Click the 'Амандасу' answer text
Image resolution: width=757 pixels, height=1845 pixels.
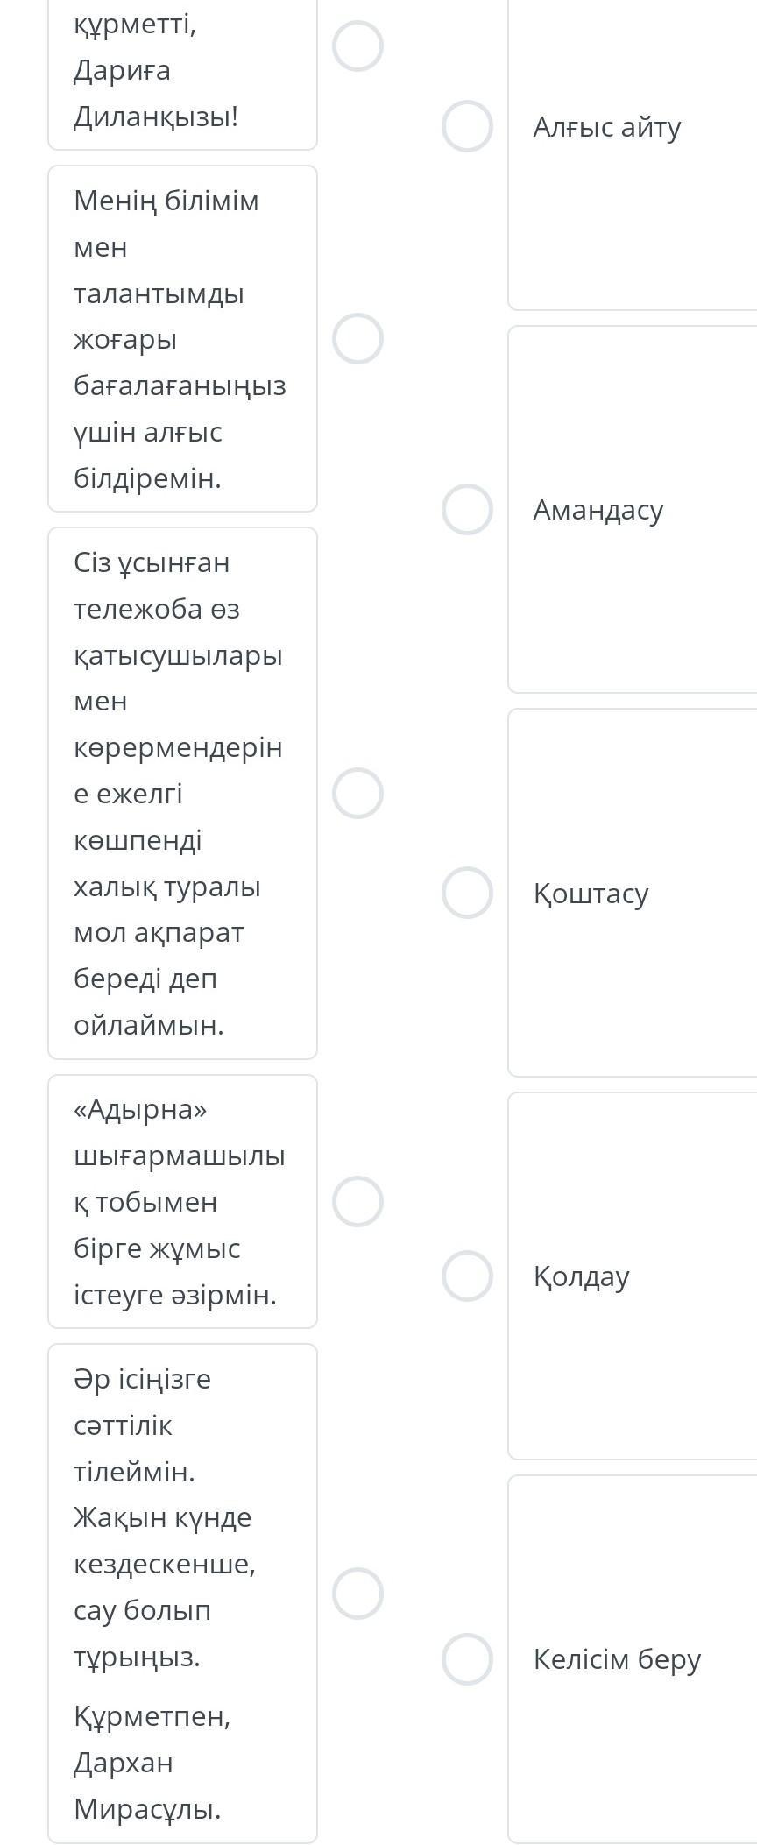pos(598,510)
